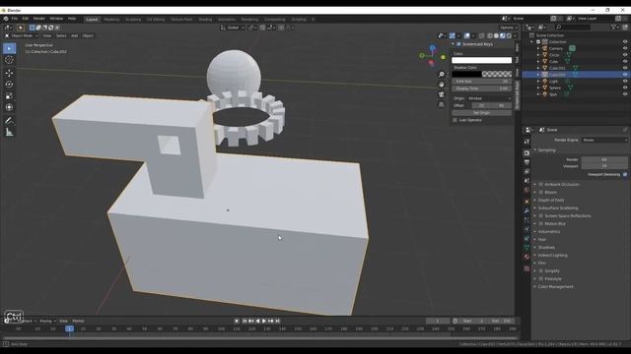The image size is (631, 354).
Task: Open the Material properties tab icon
Action: click(526, 257)
